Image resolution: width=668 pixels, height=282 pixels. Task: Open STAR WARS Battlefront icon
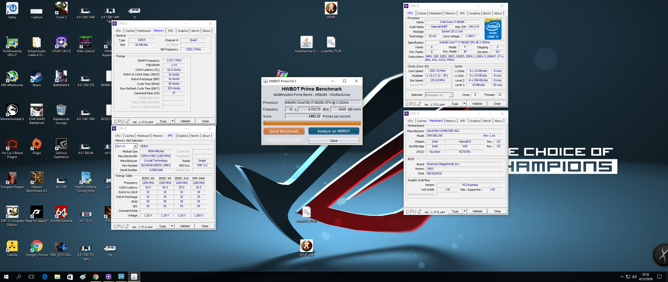(37, 114)
